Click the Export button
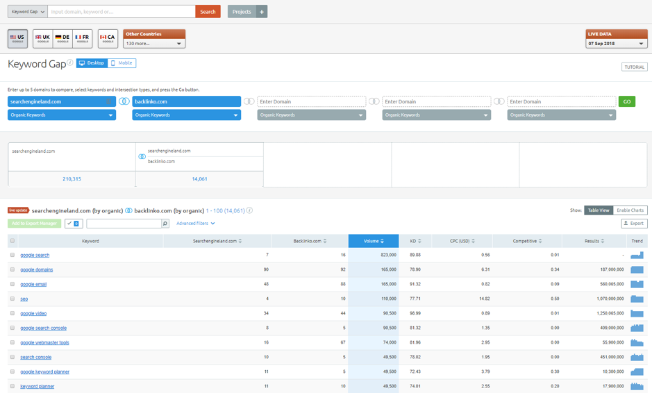 tap(634, 224)
